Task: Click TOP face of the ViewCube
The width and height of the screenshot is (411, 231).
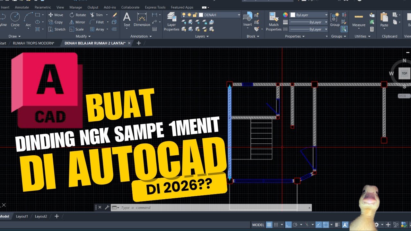Action: pyautogui.click(x=404, y=73)
